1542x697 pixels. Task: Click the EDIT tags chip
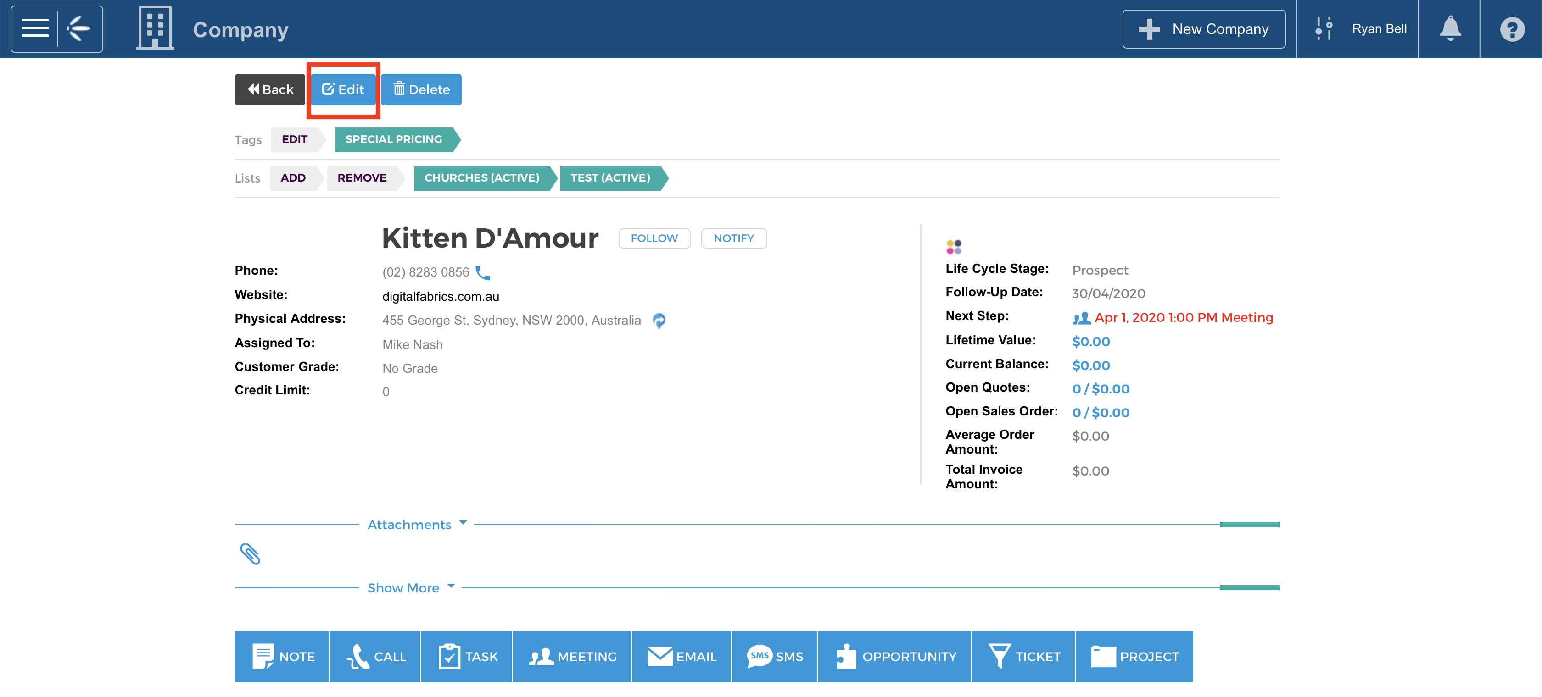coord(297,139)
